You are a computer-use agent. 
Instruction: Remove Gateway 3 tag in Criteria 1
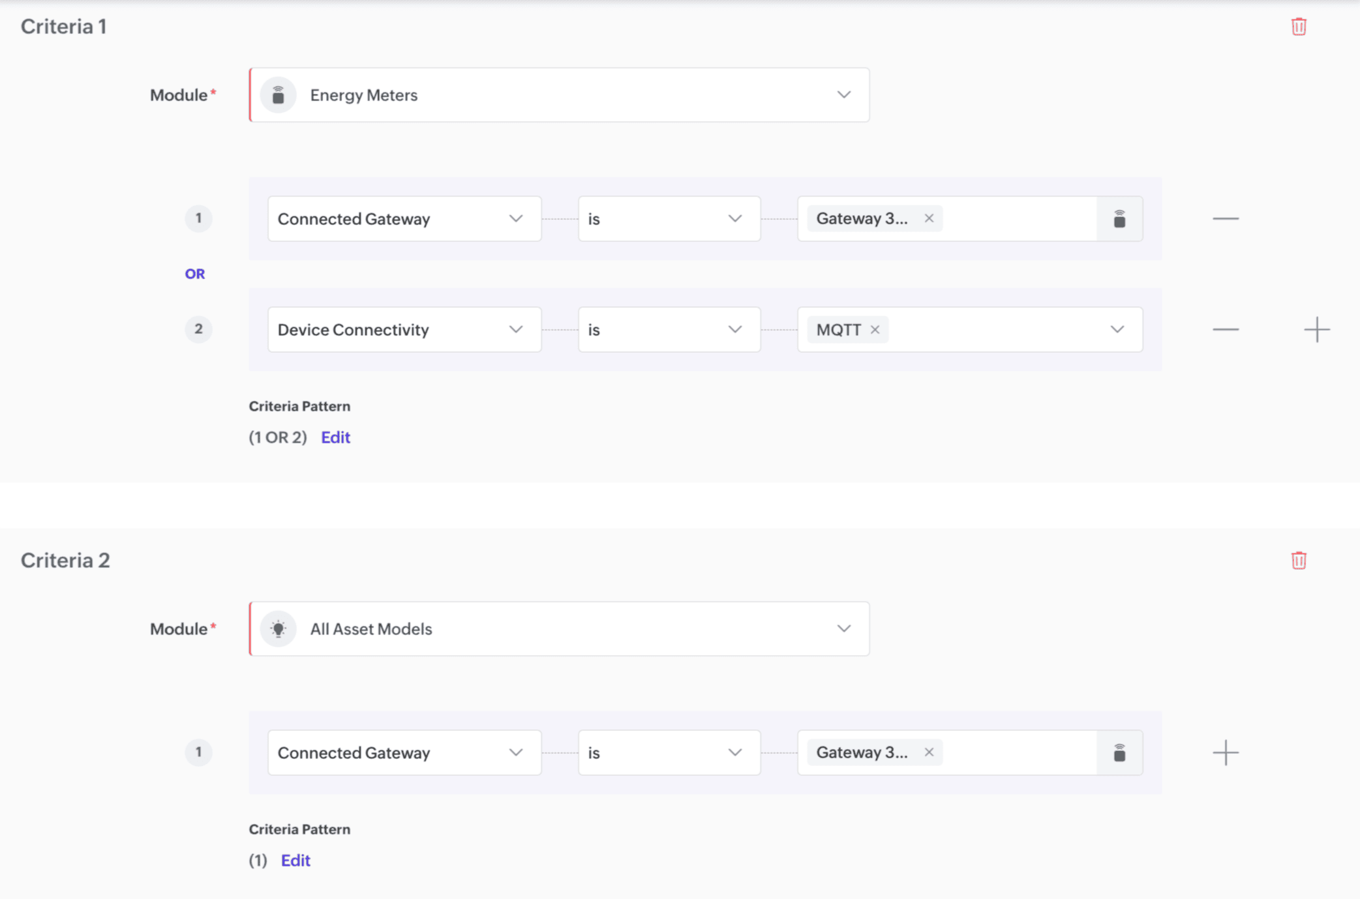pyautogui.click(x=929, y=218)
